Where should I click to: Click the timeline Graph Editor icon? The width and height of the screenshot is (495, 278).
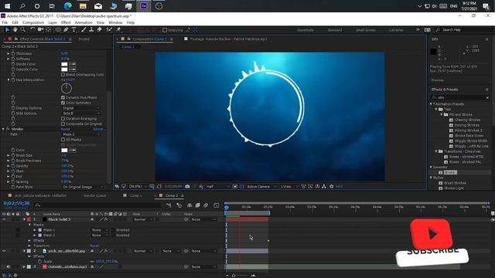(217, 205)
